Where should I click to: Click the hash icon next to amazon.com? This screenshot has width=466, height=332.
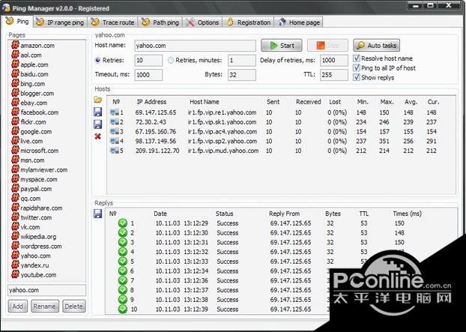pos(15,45)
